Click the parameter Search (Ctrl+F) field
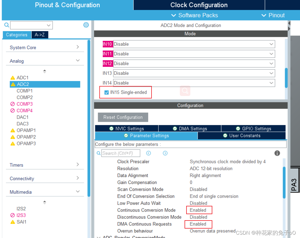This screenshot has width=300, height=238. point(121,153)
